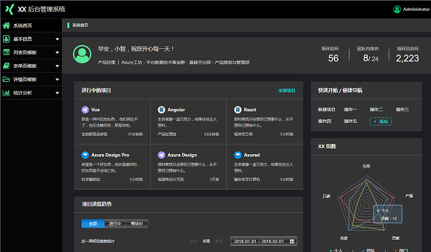
Task: Select the 全部 trend tab
Action: pyautogui.click(x=93, y=224)
